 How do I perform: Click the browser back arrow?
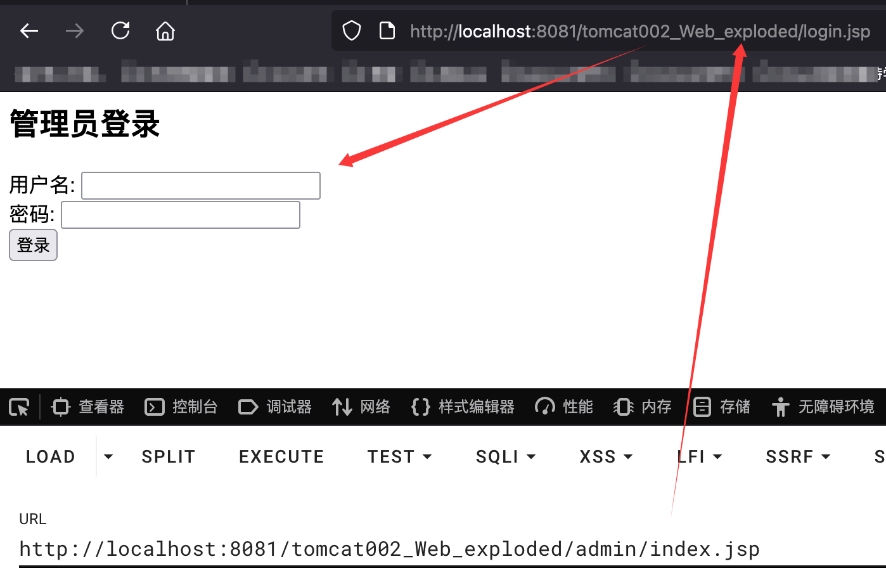pos(29,30)
